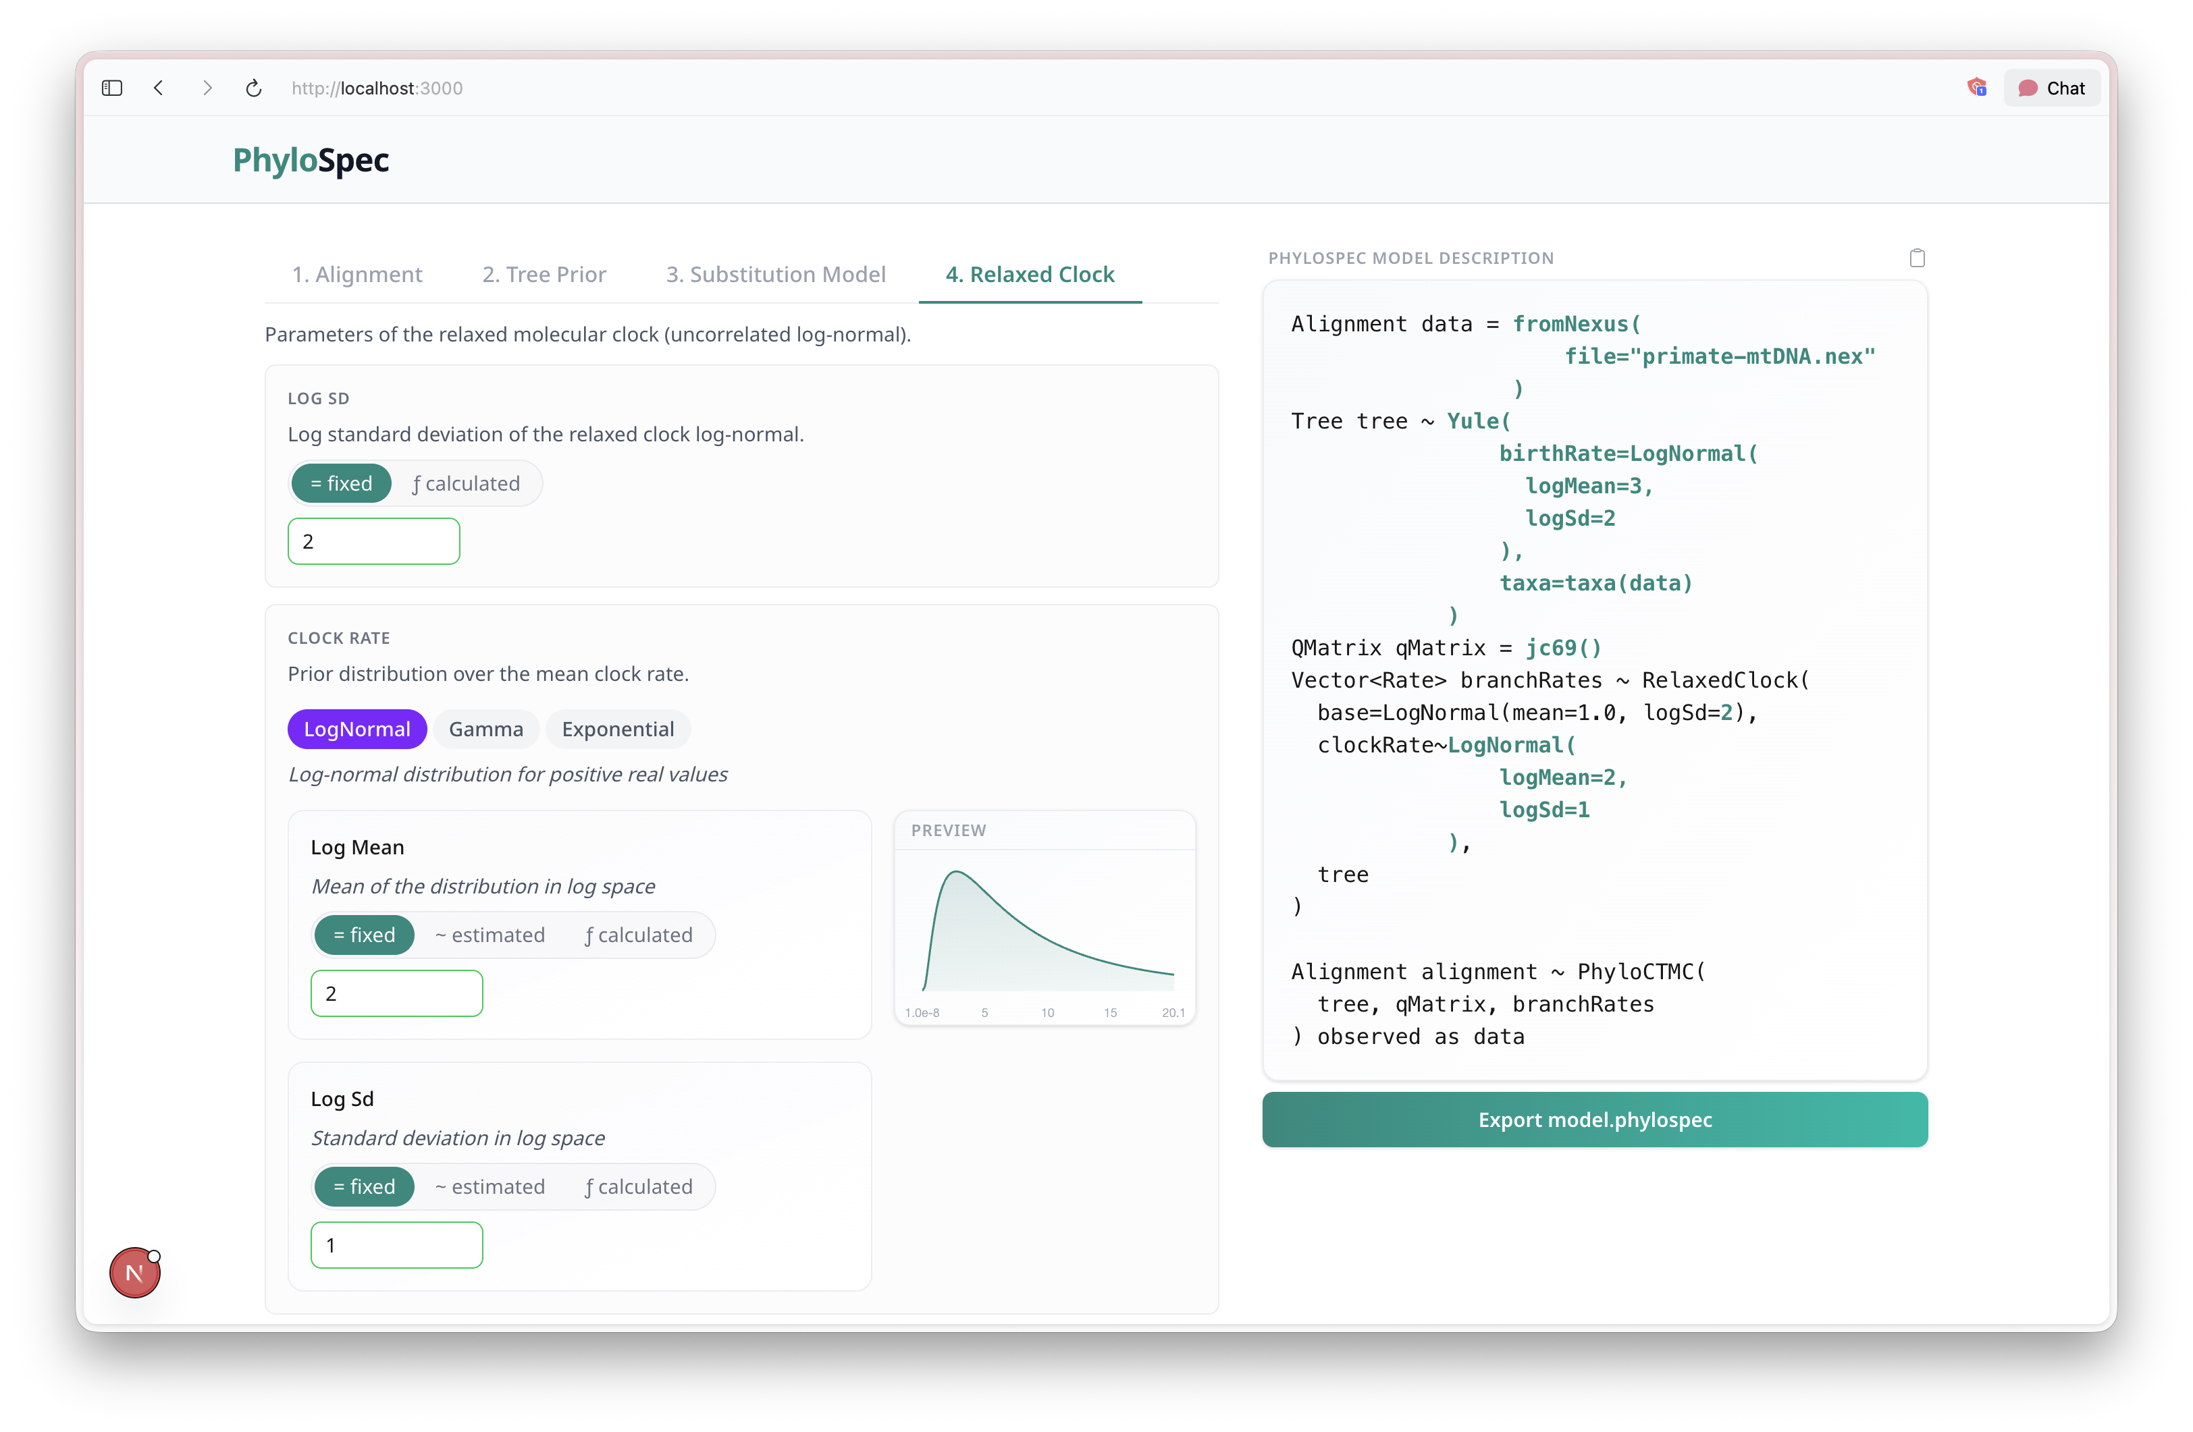Click the localhost:3000 address bar
The height and width of the screenshot is (1432, 2193).
(377, 88)
